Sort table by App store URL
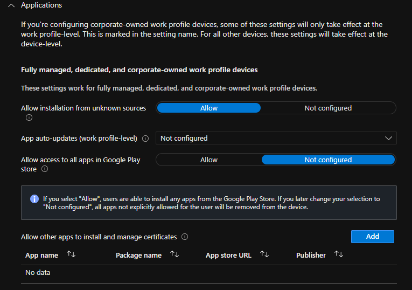Image resolution: width=412 pixels, height=290 pixels. click(264, 254)
